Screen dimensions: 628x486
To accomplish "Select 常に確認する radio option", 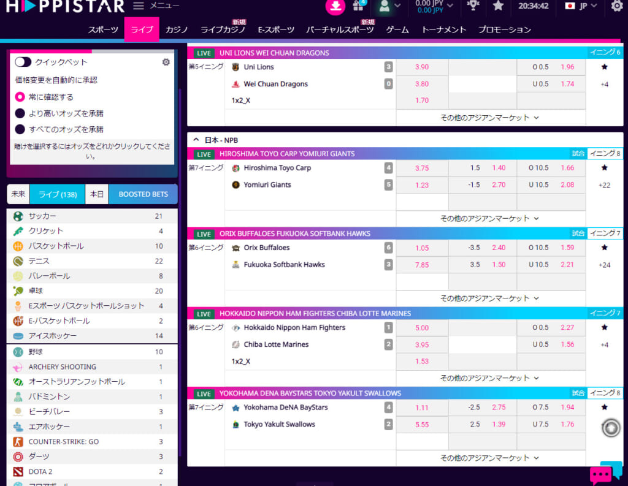I will [x=20, y=97].
